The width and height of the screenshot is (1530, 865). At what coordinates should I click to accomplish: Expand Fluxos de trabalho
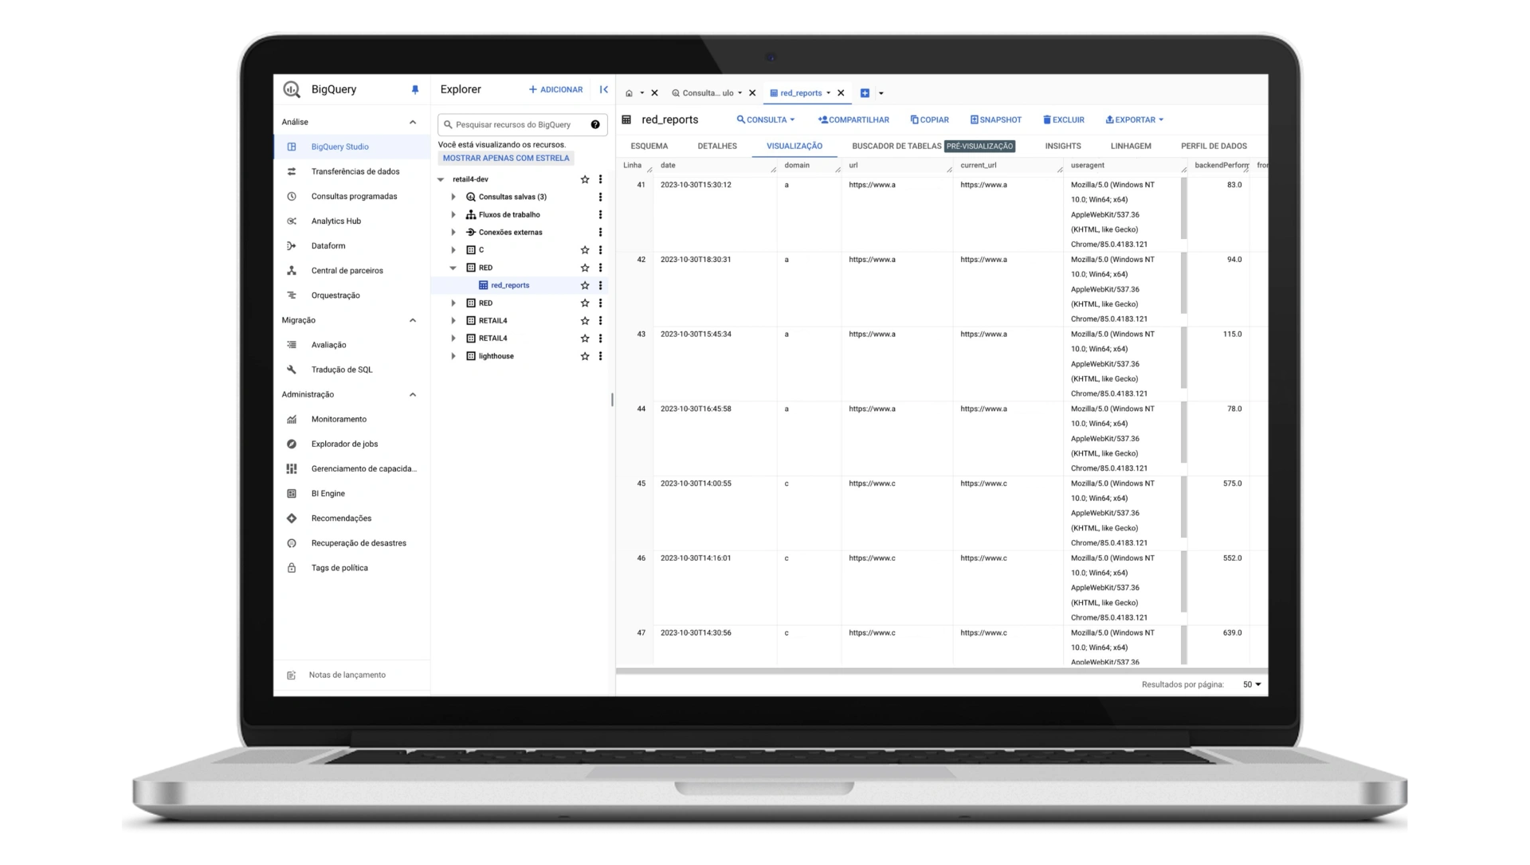point(453,214)
